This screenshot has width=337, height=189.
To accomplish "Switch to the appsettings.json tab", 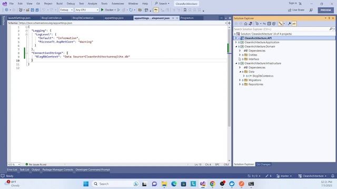I will pyautogui.click(x=114, y=18).
